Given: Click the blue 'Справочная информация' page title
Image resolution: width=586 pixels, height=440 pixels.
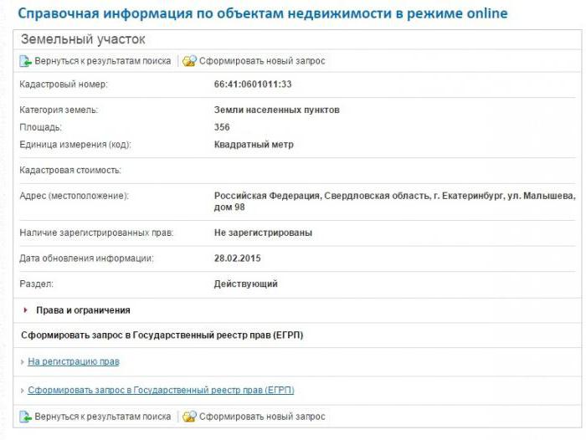Looking at the screenshot, I should click(x=262, y=14).
